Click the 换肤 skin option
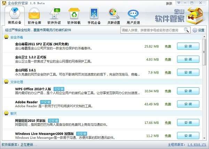 pyautogui.click(x=169, y=3)
